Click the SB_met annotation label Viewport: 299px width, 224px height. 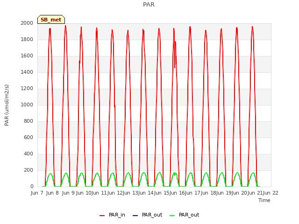coord(51,20)
